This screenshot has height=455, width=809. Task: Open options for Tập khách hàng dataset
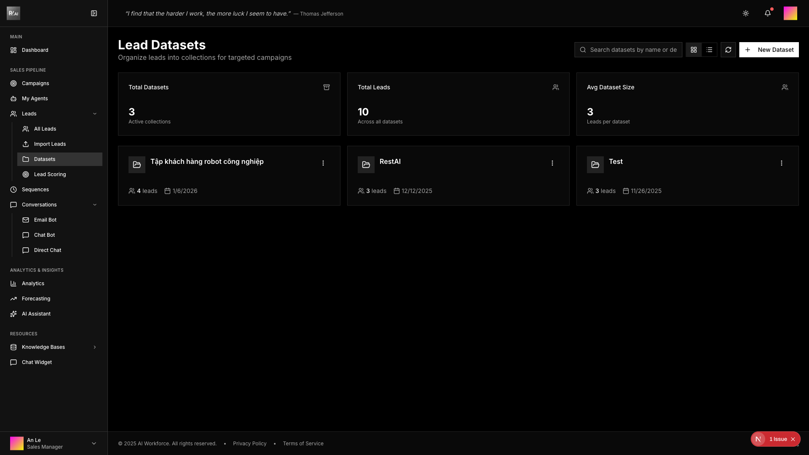[x=323, y=163]
